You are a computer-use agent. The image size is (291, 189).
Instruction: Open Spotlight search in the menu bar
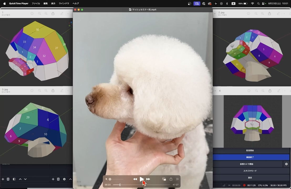(x=258, y=3)
